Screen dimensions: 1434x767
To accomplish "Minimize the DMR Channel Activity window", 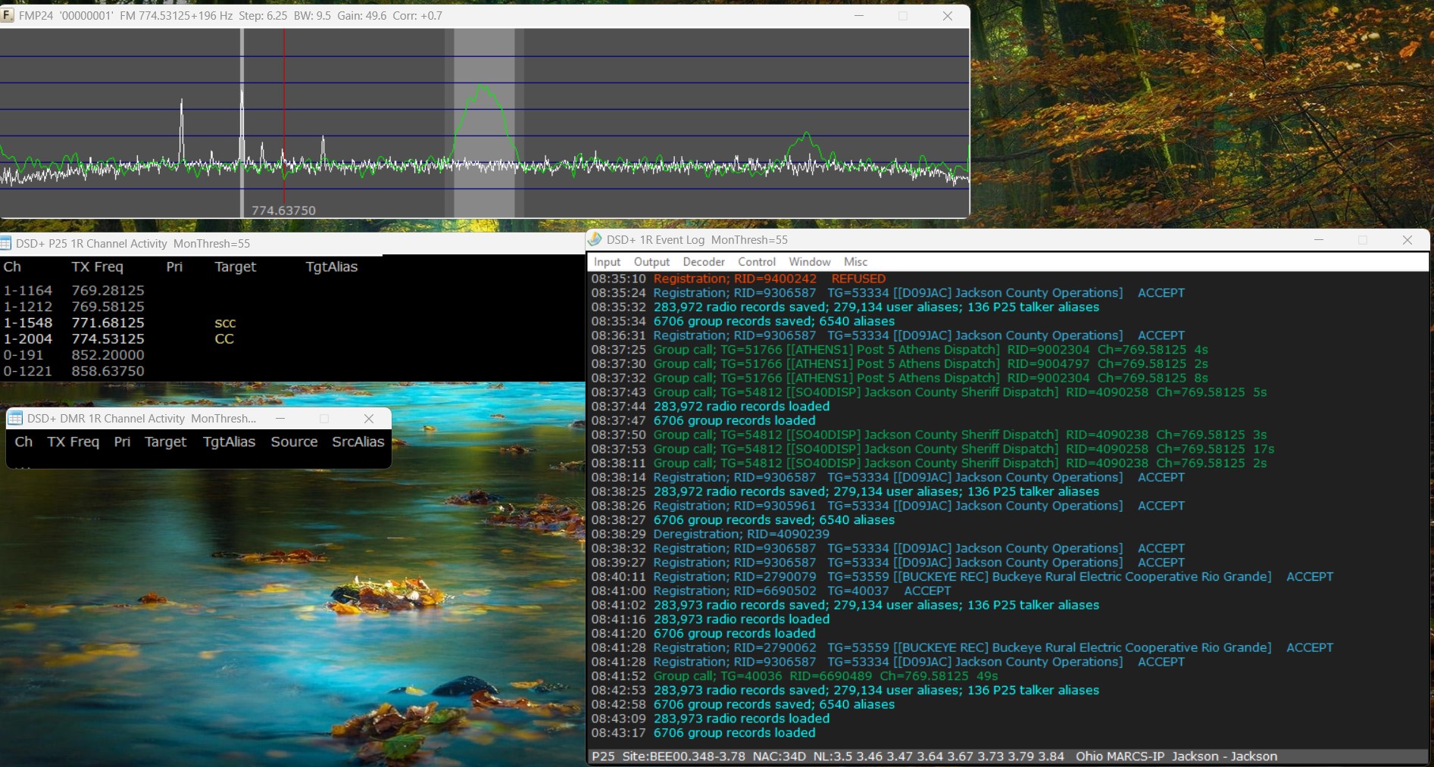I will 280,419.
